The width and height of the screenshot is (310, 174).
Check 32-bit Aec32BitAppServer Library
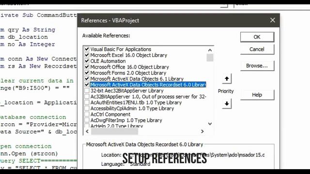click(x=87, y=90)
